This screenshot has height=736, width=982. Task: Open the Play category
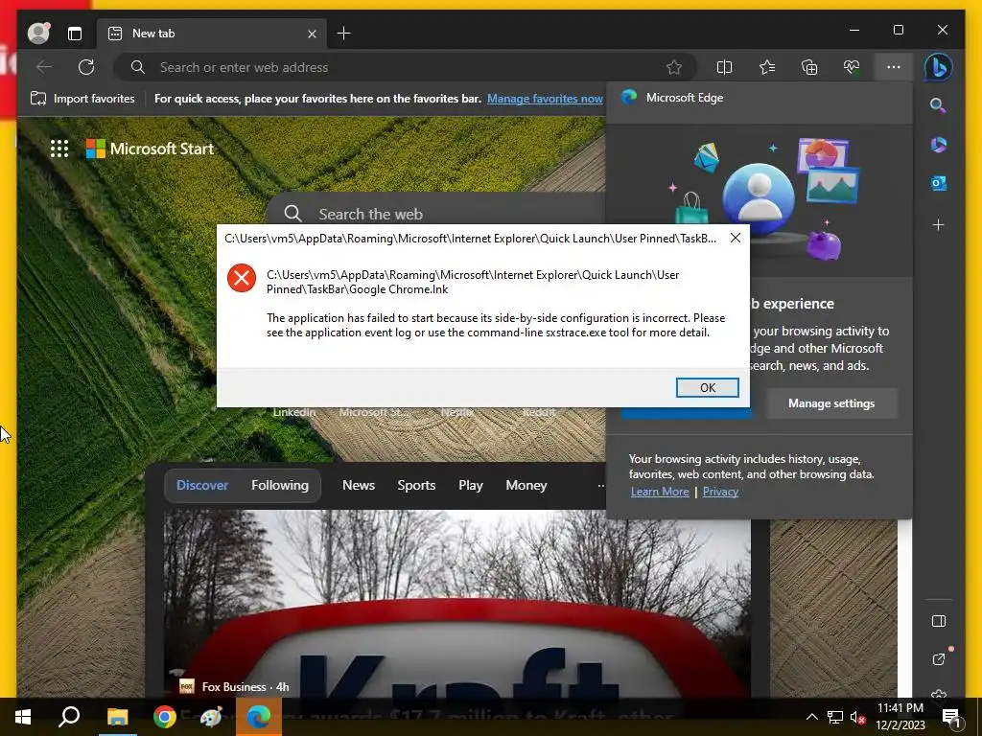pos(470,485)
